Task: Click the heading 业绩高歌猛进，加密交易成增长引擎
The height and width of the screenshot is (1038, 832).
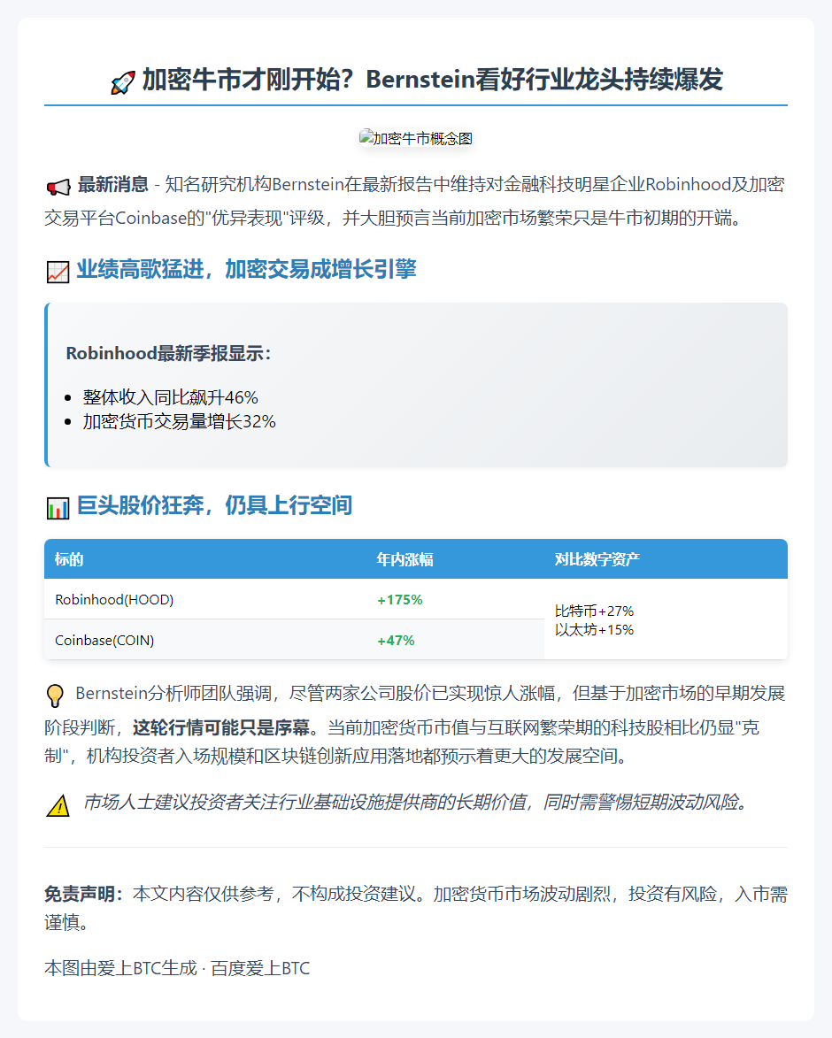Action: coord(246,269)
